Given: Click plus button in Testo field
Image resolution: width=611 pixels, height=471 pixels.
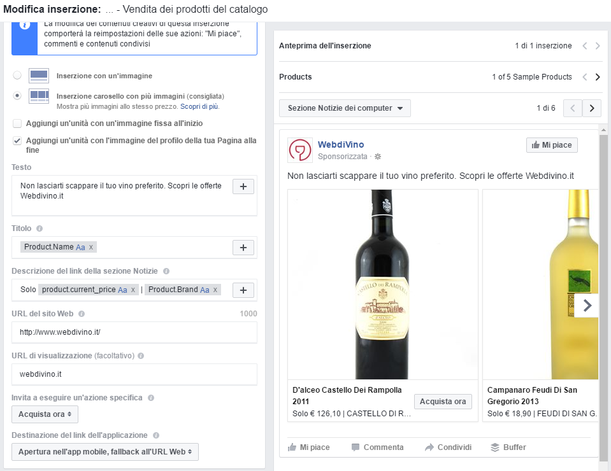Looking at the screenshot, I should 243,186.
